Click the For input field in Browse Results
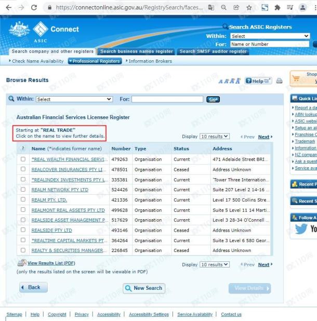Viewport: 317px width, 321px height. [x=167, y=99]
